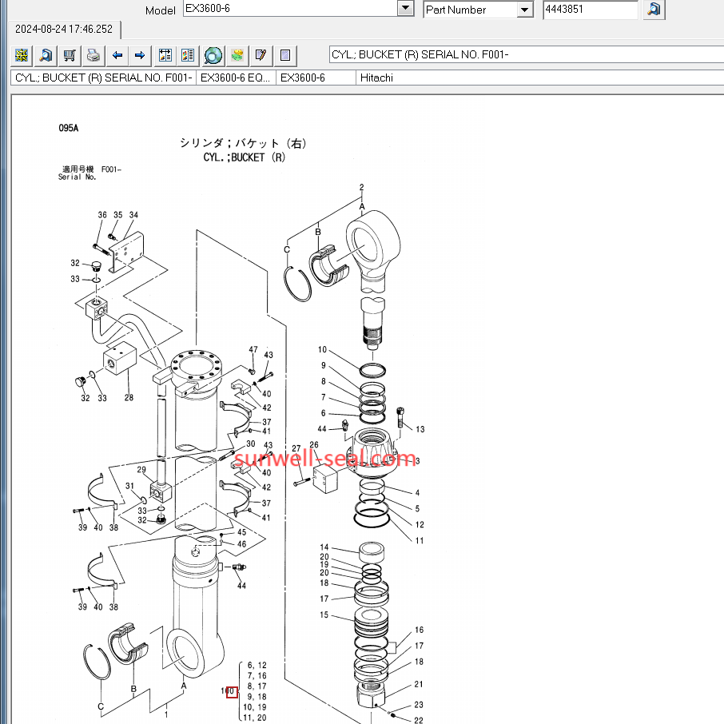
Task: Click the layout icon right of forward arrow
Action: pyautogui.click(x=165, y=55)
